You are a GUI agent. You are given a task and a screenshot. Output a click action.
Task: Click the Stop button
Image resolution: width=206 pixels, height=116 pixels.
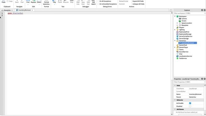tap(71, 2)
